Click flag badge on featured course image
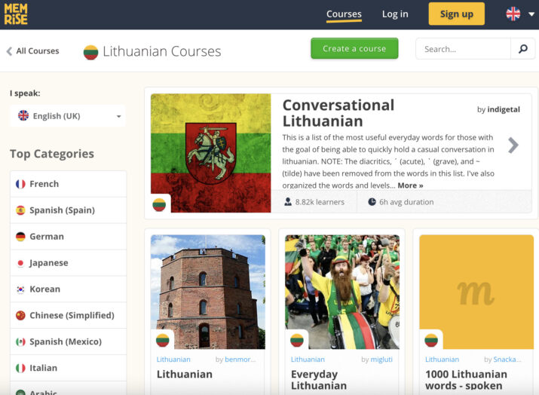This screenshot has width=539, height=395. click(159, 205)
